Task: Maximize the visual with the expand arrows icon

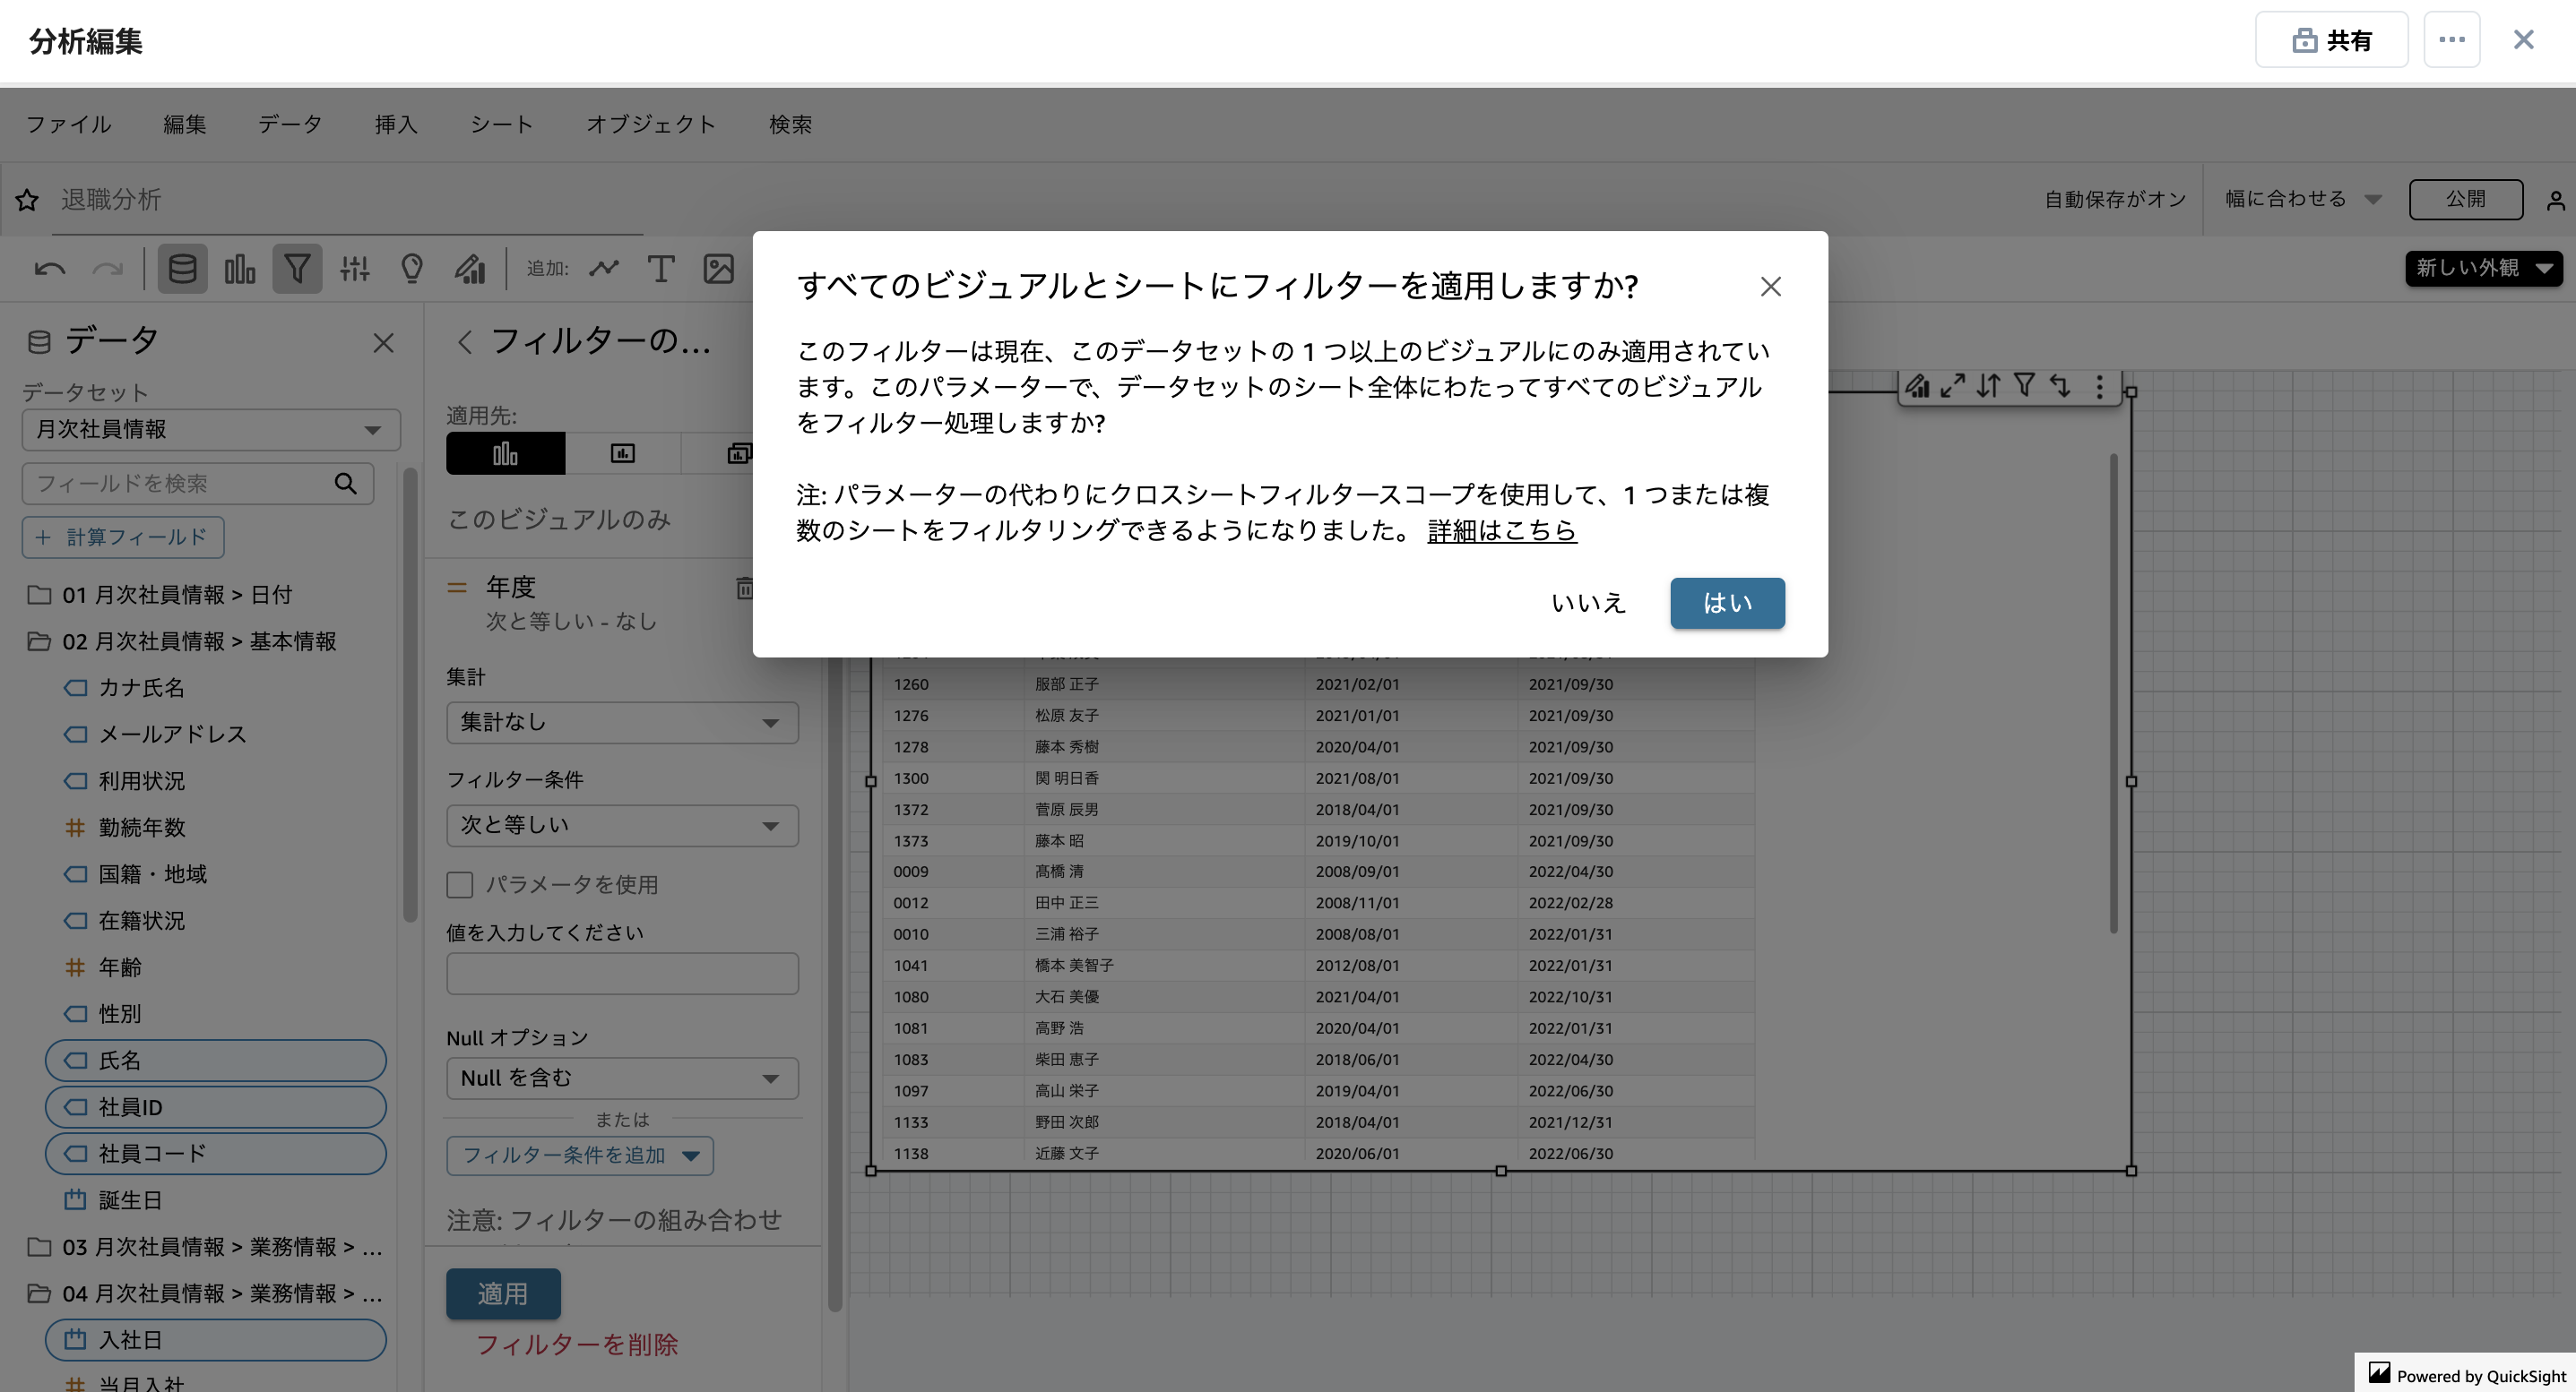Action: point(1951,386)
